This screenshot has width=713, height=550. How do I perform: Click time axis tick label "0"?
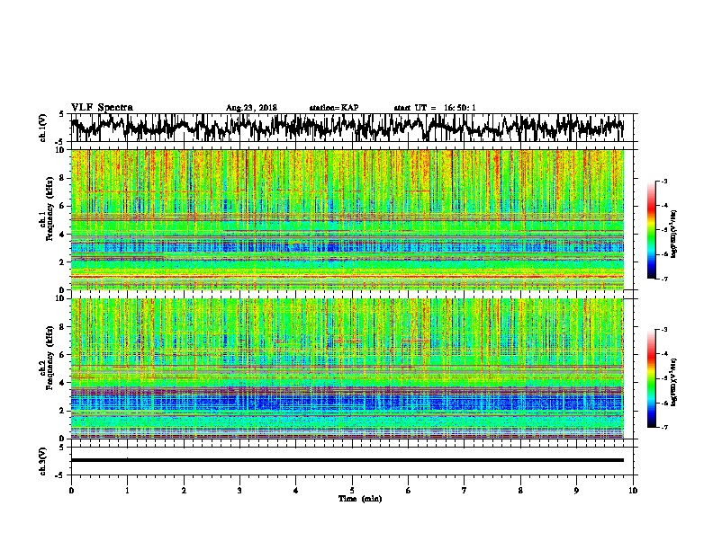71,491
